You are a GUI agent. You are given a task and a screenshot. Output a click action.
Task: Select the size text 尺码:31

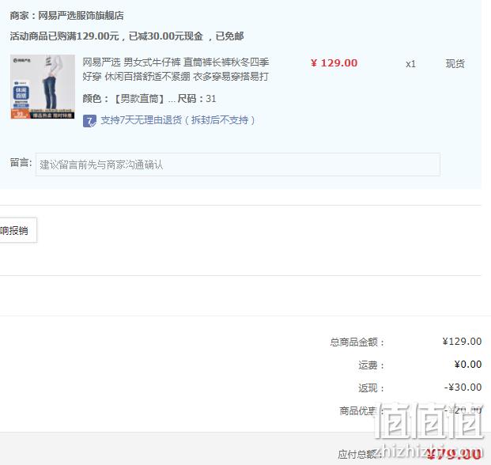click(197, 99)
